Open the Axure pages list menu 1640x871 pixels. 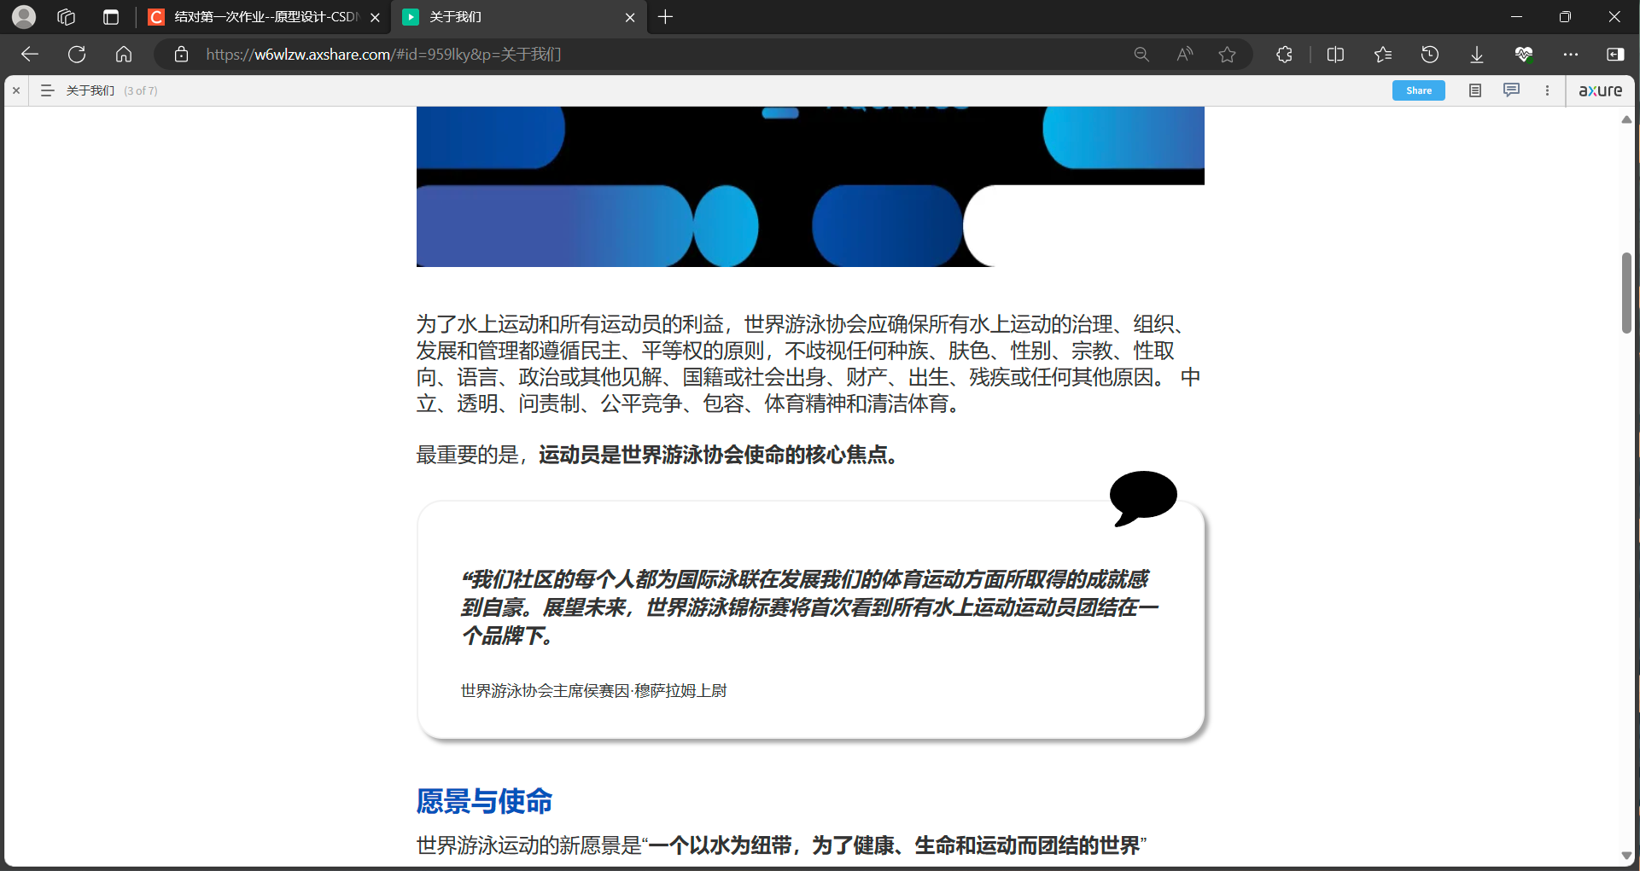47,90
